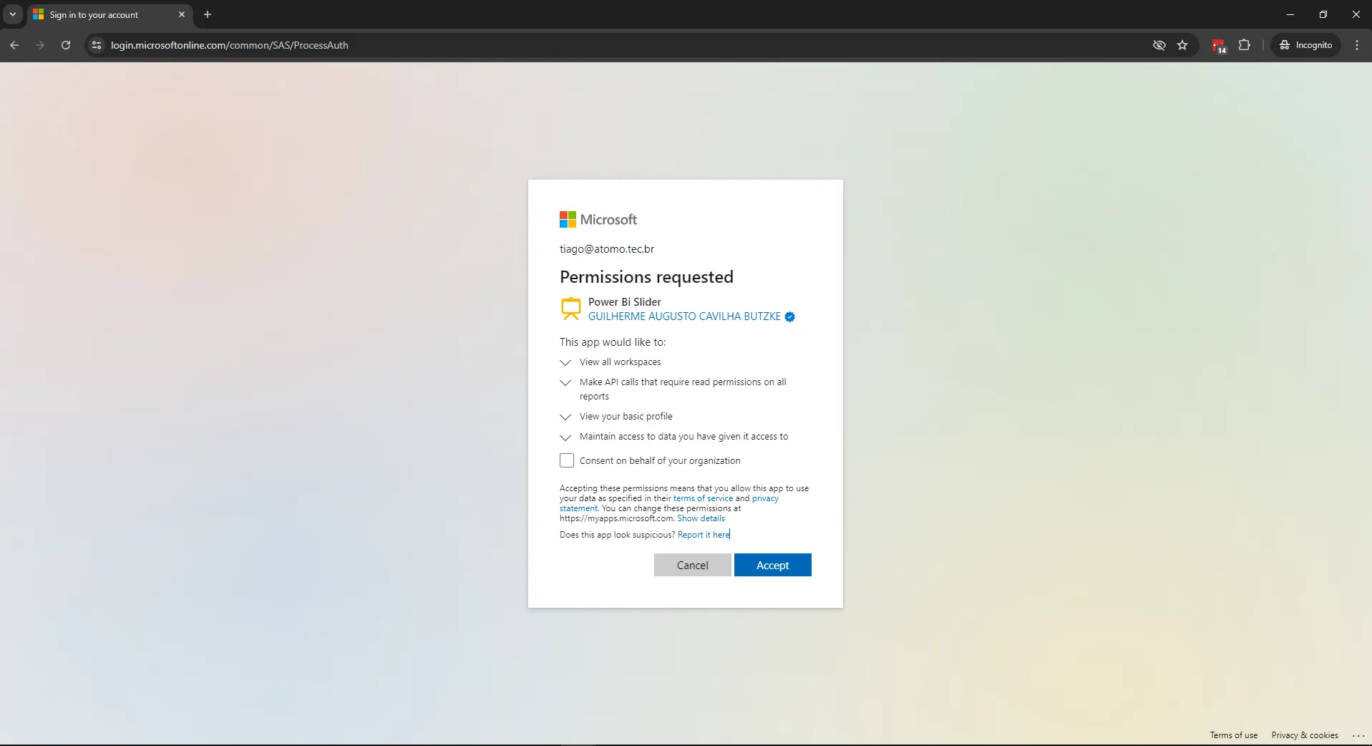
Task: Open 'Privacy & cookies' footer link
Action: [1305, 735]
